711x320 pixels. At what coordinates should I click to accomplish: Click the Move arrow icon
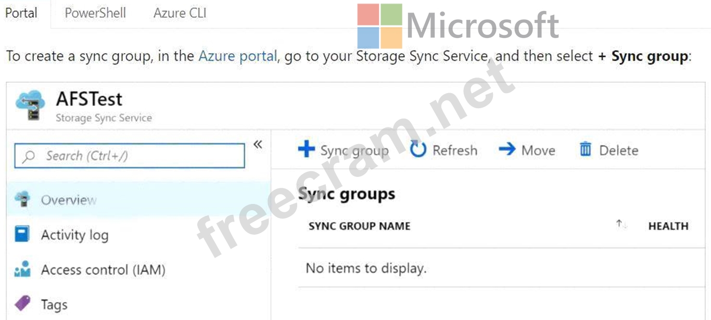point(507,150)
